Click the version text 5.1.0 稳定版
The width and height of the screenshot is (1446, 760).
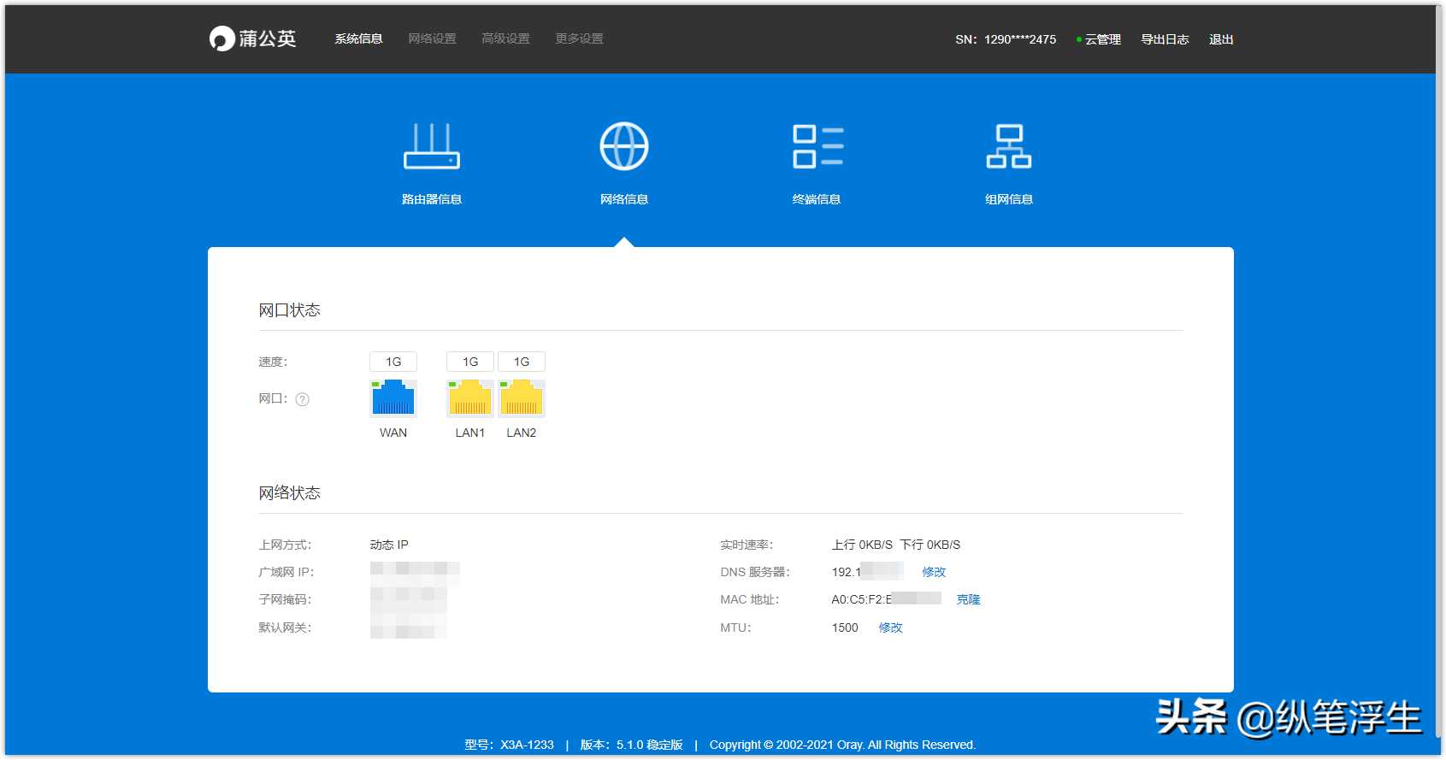(650, 745)
